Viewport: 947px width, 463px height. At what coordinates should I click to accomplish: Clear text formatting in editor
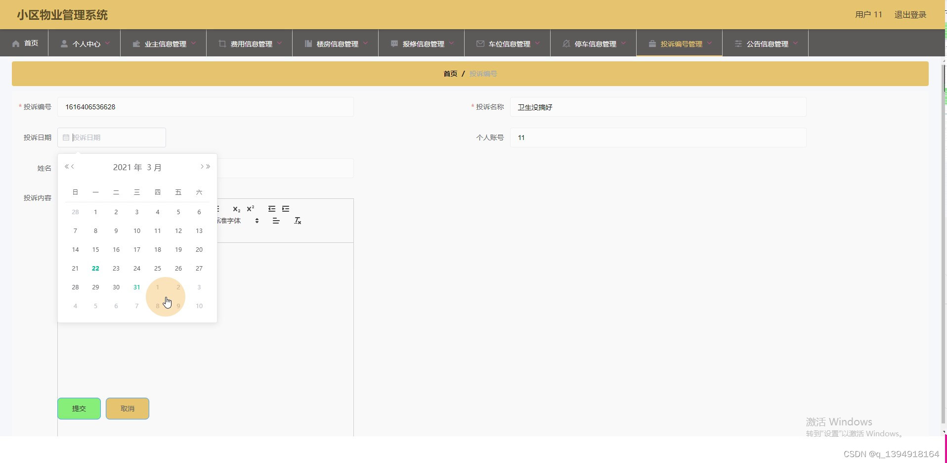298,221
